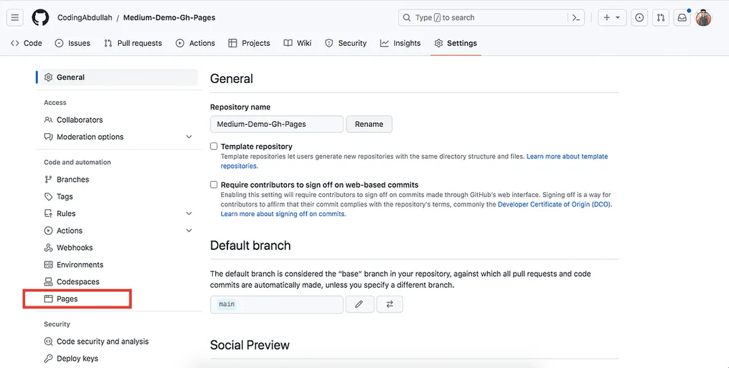
Task: Open the pull requests icon in header
Action: 661,18
